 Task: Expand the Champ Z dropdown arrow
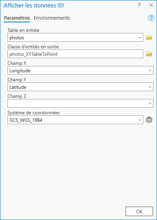150,104
